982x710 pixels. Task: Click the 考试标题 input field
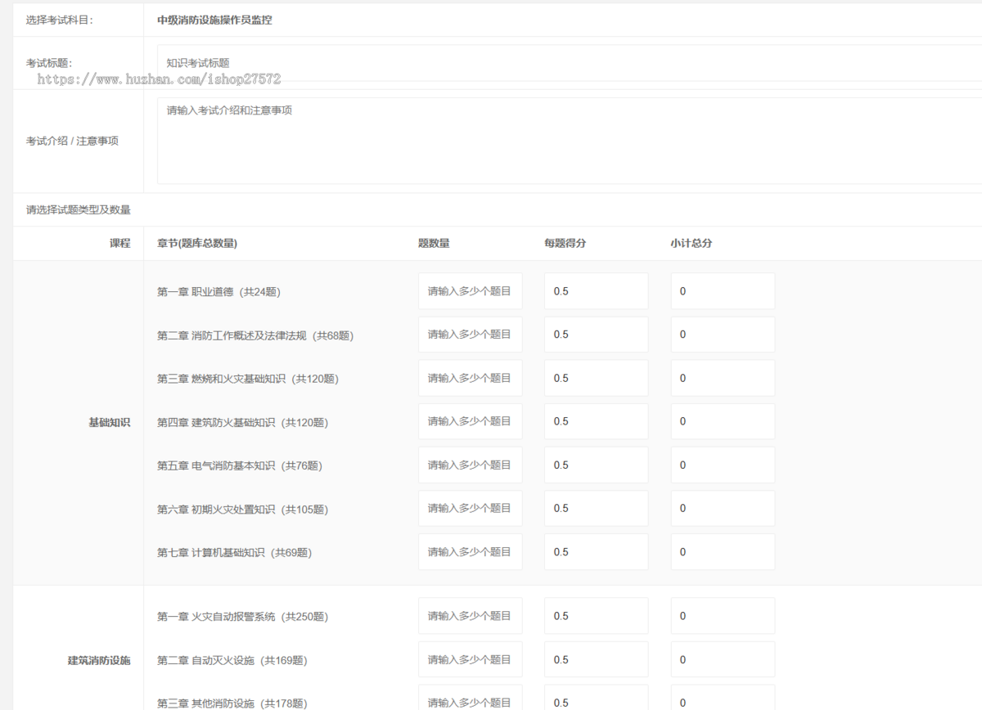pyautogui.click(x=570, y=62)
